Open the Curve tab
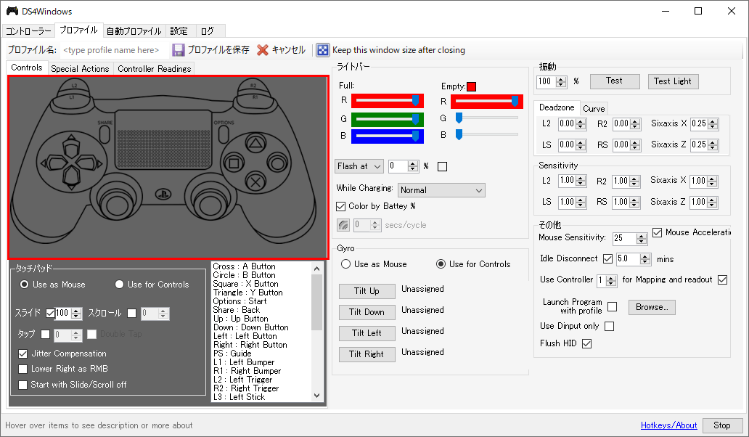Screen dimensions: 749x437 pyautogui.click(x=594, y=108)
